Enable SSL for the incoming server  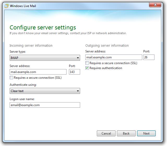click(11, 78)
